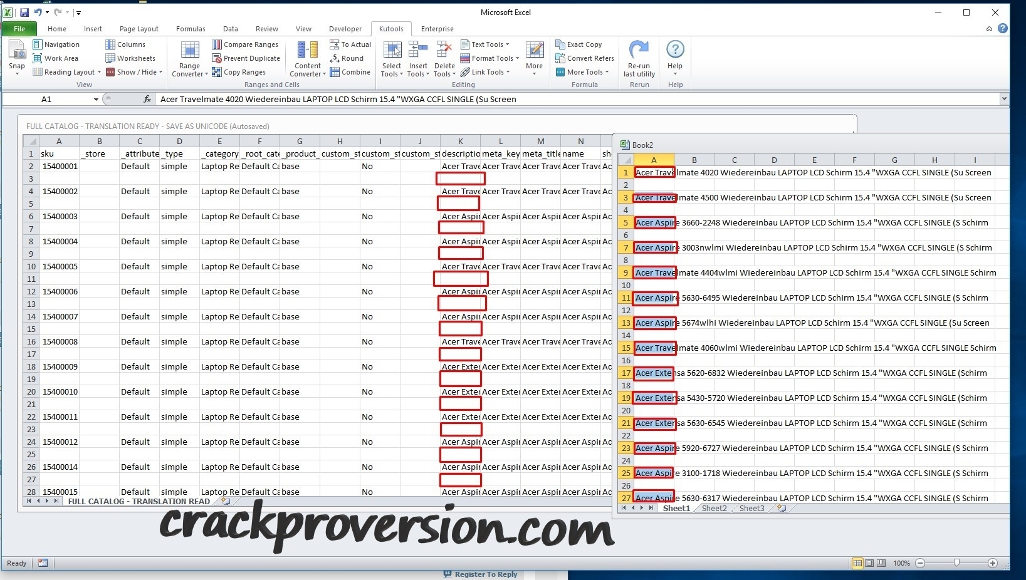Click Exact Copy formula tool
Viewport: 1026px width, 580px height.
578,44
